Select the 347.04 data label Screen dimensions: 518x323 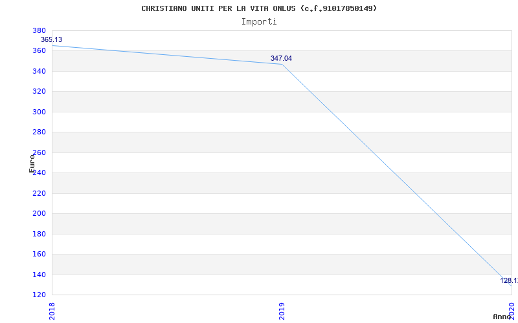281,58
